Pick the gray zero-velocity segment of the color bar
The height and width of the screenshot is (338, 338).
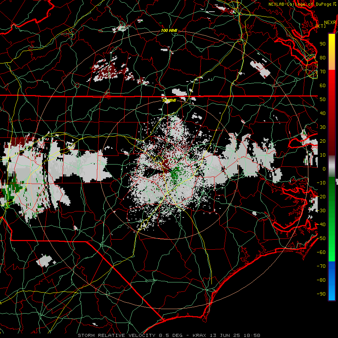tap(332, 166)
